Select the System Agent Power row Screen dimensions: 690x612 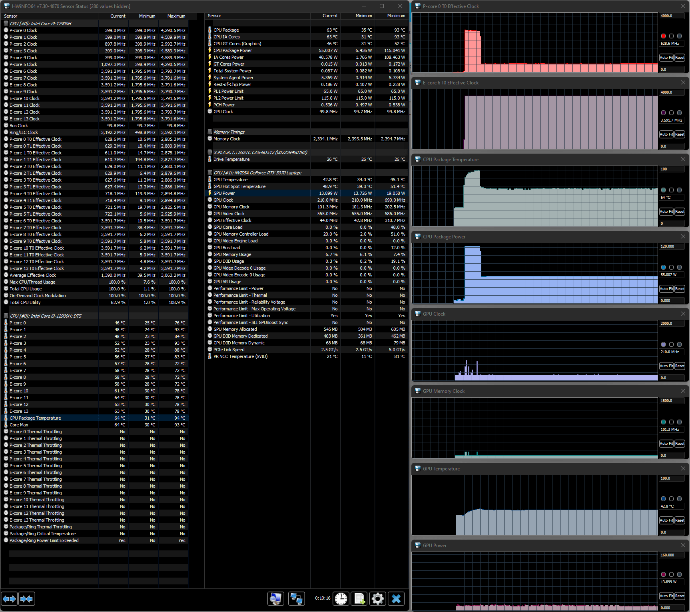(x=307, y=78)
